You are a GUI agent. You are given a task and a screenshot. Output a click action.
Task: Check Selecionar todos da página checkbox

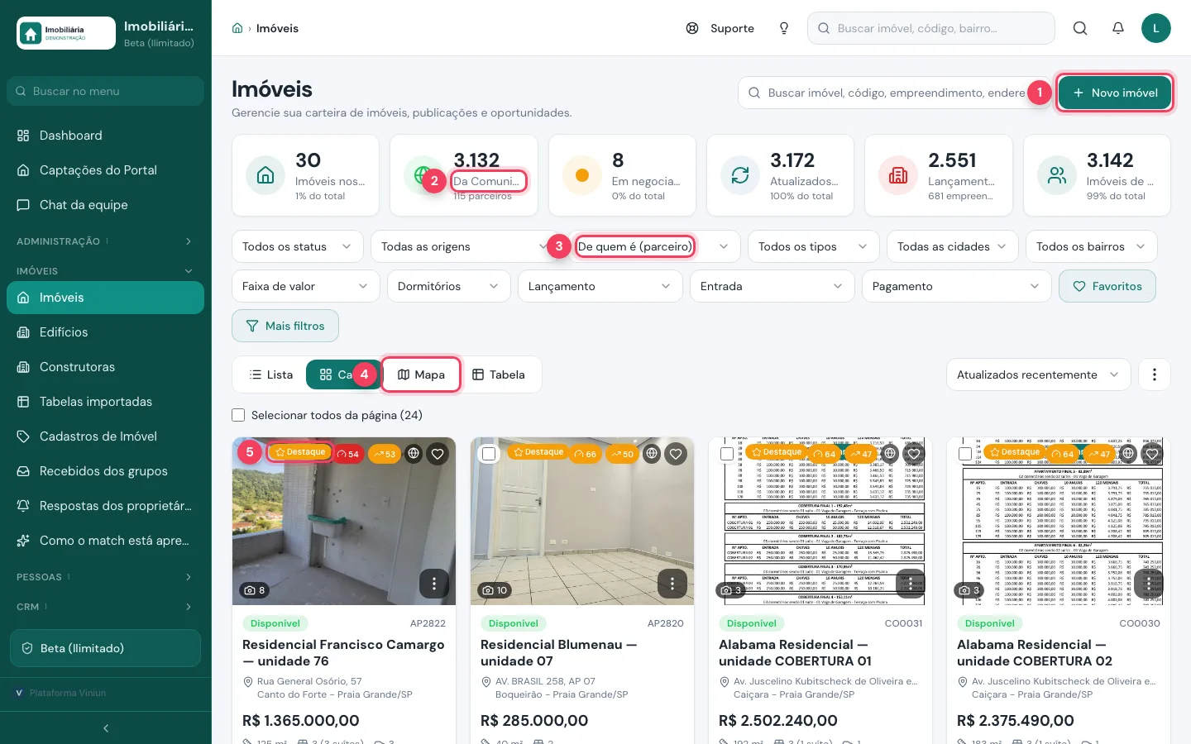pyautogui.click(x=238, y=415)
